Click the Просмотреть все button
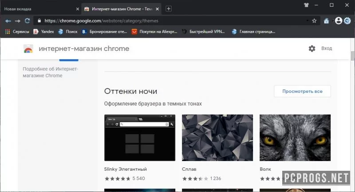 (302, 91)
